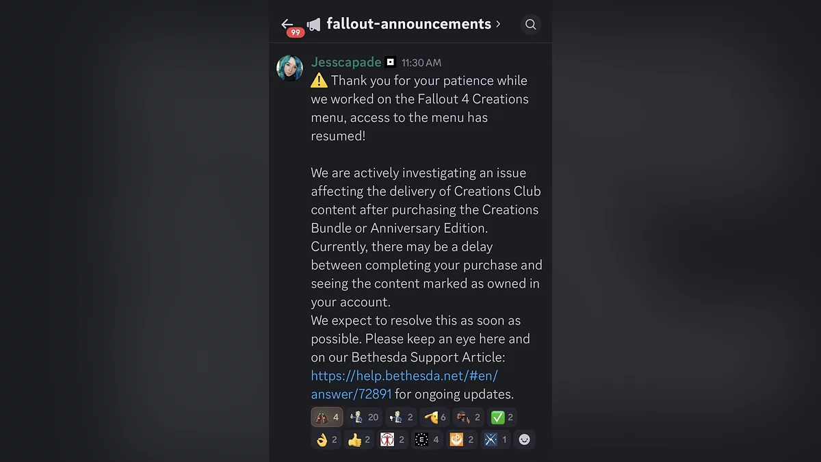Toggle the green check mark reaction

pos(502,417)
